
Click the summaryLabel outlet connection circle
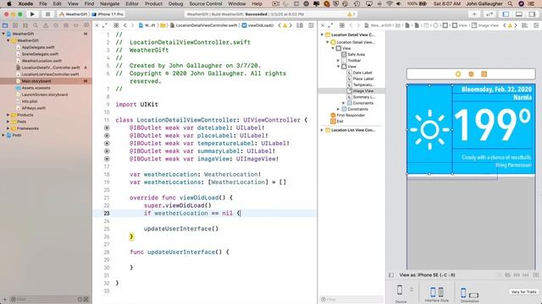(x=107, y=151)
